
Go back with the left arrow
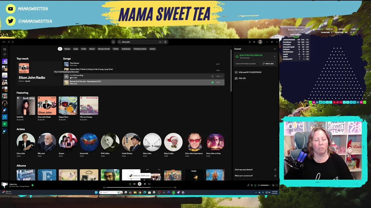[x=9, y=42]
